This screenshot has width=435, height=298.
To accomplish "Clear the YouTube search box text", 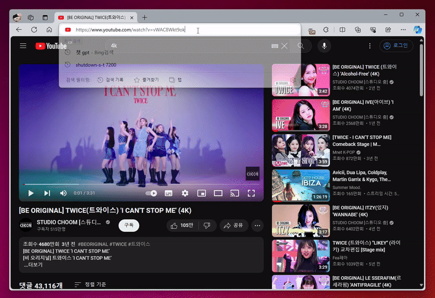I will (284, 46).
